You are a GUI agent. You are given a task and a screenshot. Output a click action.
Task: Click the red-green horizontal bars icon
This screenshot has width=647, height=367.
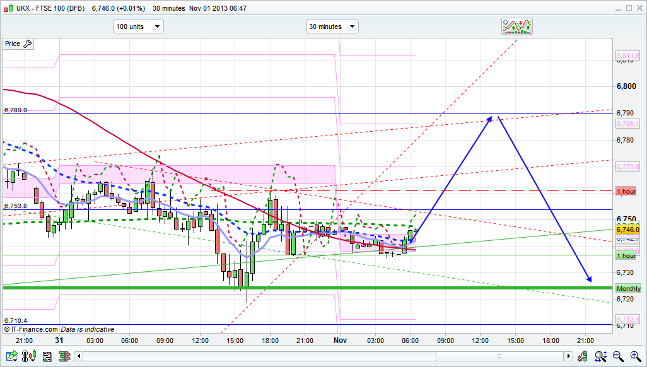click(x=64, y=357)
